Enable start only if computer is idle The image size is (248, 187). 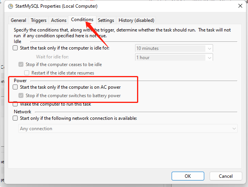pyautogui.click(x=15, y=48)
